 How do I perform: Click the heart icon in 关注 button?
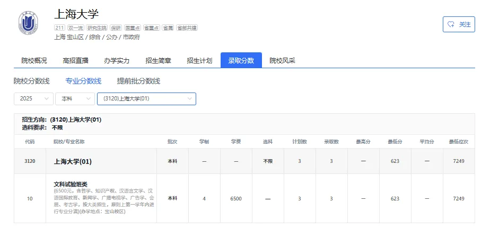tap(451, 24)
